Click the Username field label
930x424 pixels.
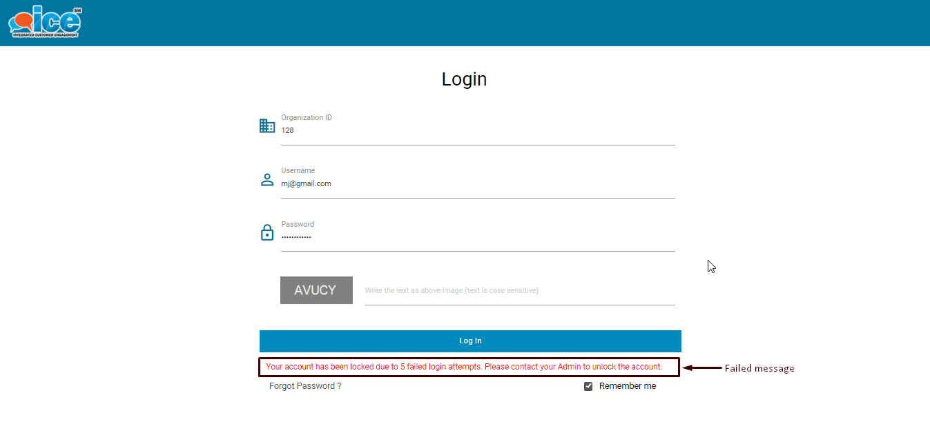click(298, 171)
